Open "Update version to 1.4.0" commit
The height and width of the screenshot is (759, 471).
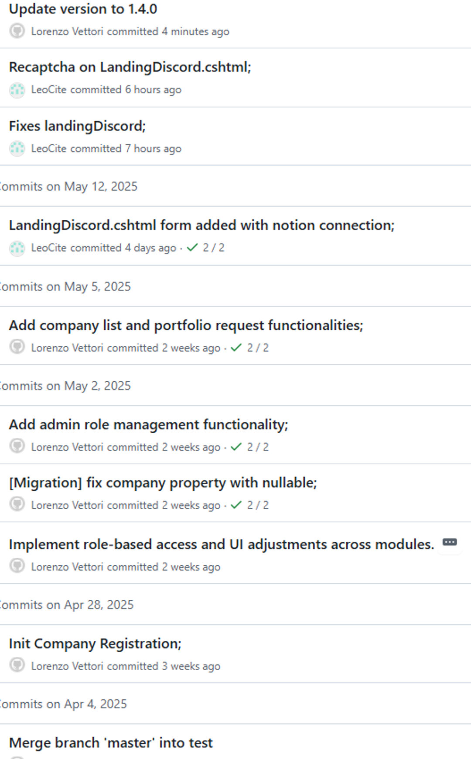(x=83, y=9)
